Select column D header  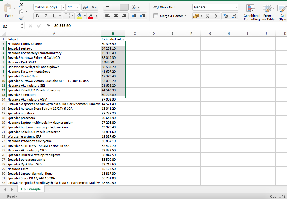[x=153, y=34]
